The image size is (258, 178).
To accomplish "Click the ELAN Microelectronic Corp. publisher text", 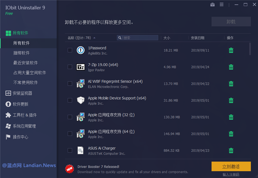I will (108, 87).
